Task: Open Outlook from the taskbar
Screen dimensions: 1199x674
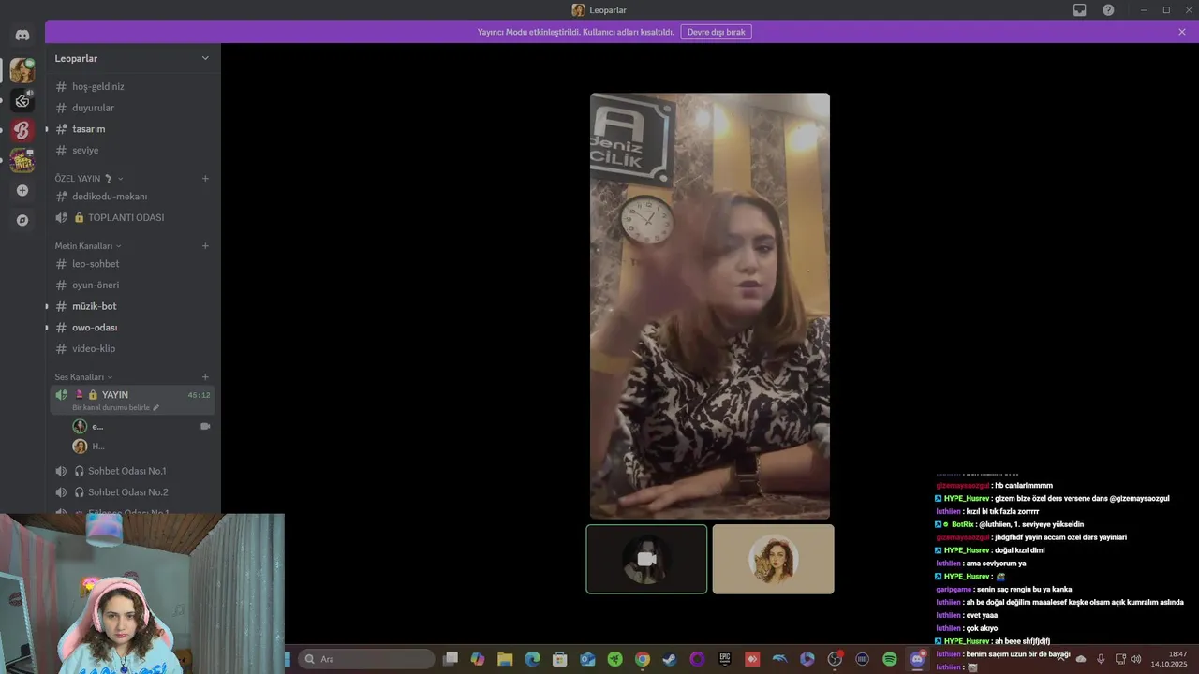Action: point(587,659)
